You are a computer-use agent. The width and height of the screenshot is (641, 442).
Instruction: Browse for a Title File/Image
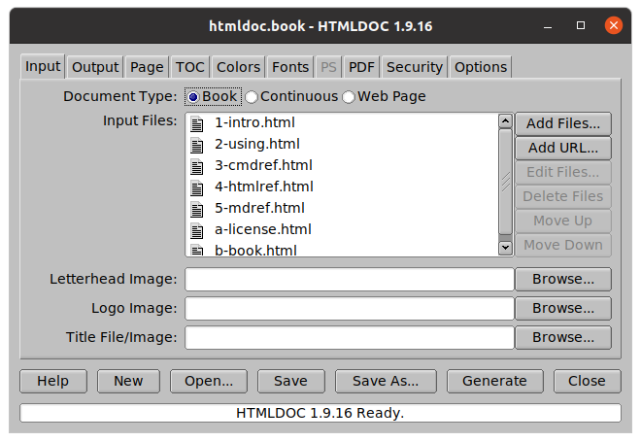tap(563, 337)
